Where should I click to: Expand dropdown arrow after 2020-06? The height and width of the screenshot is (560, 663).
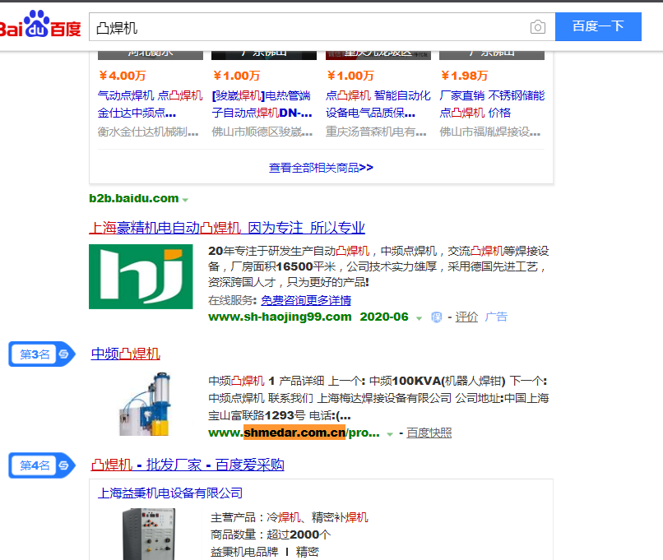[x=419, y=318]
